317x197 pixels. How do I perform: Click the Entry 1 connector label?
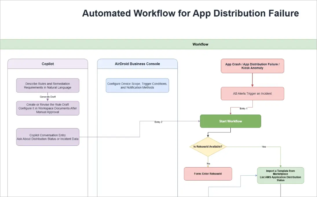point(243,108)
